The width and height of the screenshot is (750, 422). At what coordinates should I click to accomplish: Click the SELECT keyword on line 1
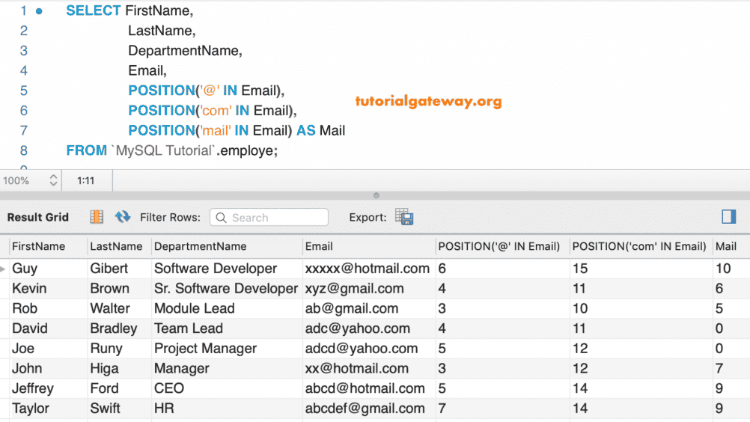click(94, 10)
